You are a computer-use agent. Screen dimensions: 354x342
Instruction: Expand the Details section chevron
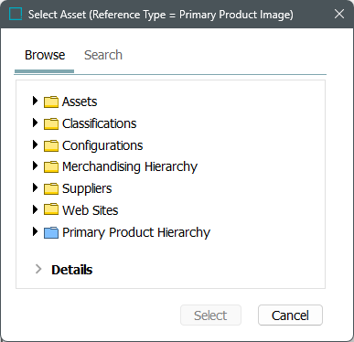[x=38, y=269]
